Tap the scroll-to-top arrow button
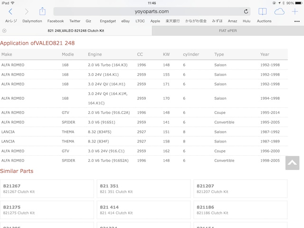 pyautogui.click(x=292, y=163)
